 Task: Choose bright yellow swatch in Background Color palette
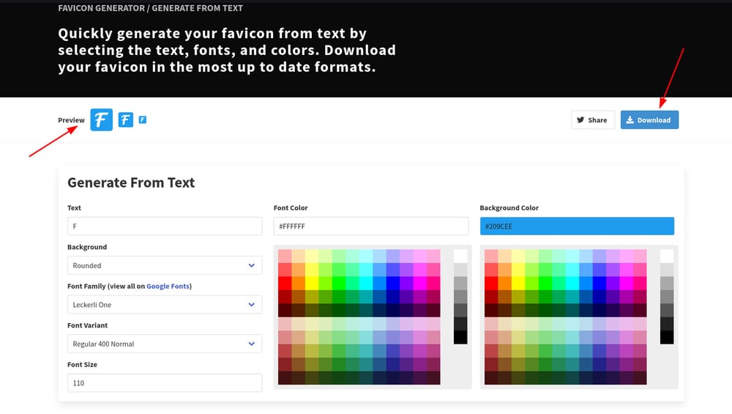[518, 283]
